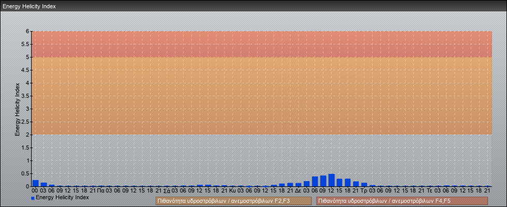The image size is (507, 207).
Task: Choose the Τε day marker on the x-axis
Action: tap(430, 190)
